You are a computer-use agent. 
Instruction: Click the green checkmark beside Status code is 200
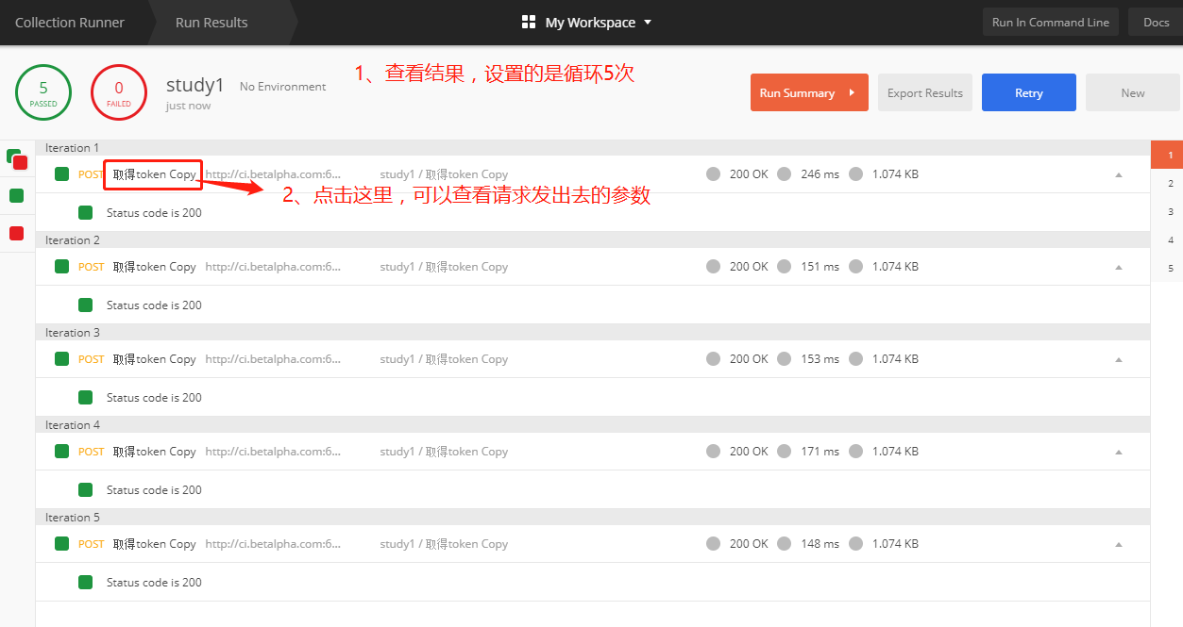[85, 212]
